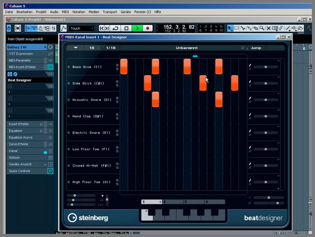Select the Time Warp tool
This screenshot has height=237, width=315.
(x=275, y=28)
